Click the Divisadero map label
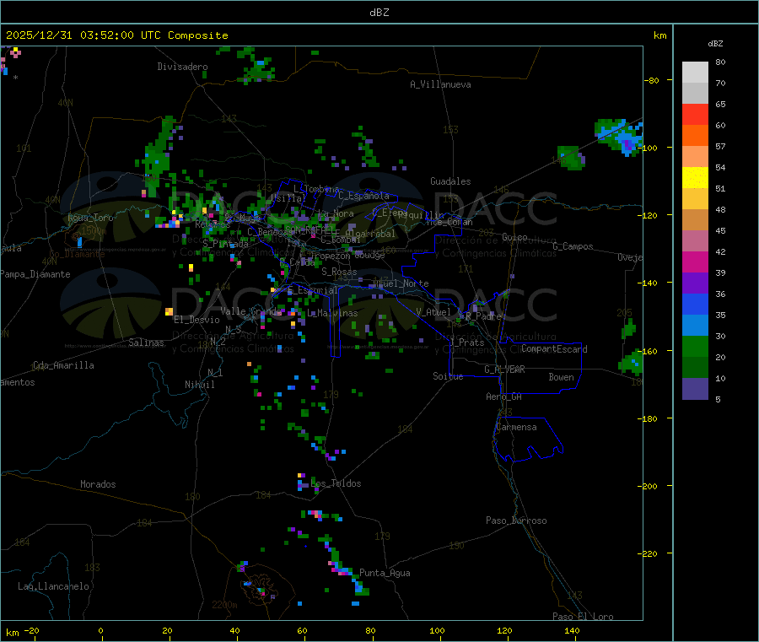Screen dimensions: 759x642 pos(182,67)
